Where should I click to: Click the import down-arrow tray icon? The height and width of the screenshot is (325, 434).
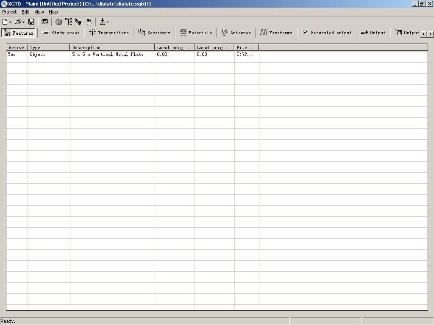click(103, 22)
